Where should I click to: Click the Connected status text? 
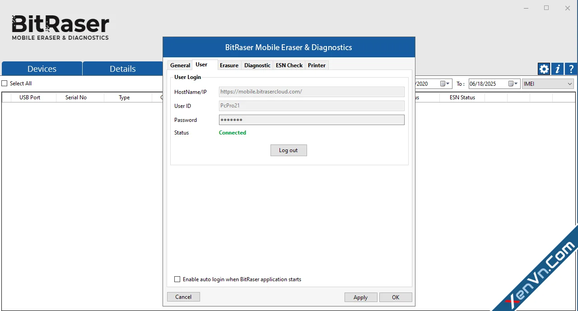(x=233, y=133)
